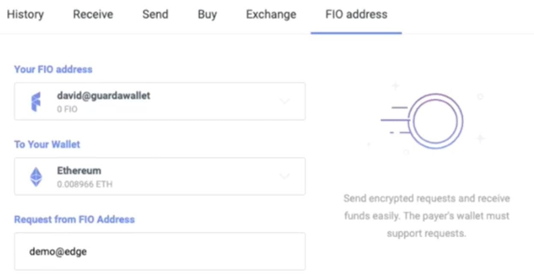Click the Your FIO address heading link
The height and width of the screenshot is (278, 534).
pos(53,69)
